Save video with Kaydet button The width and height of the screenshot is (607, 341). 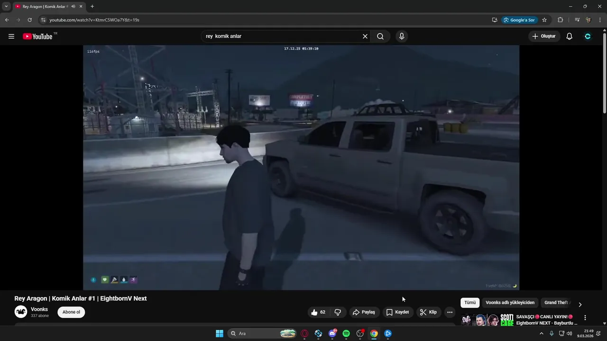(397, 312)
